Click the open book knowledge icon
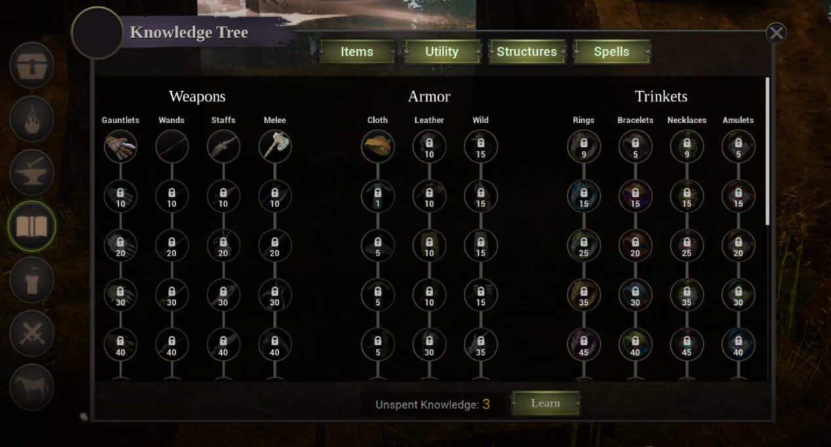Image resolution: width=831 pixels, height=447 pixels. tap(31, 227)
